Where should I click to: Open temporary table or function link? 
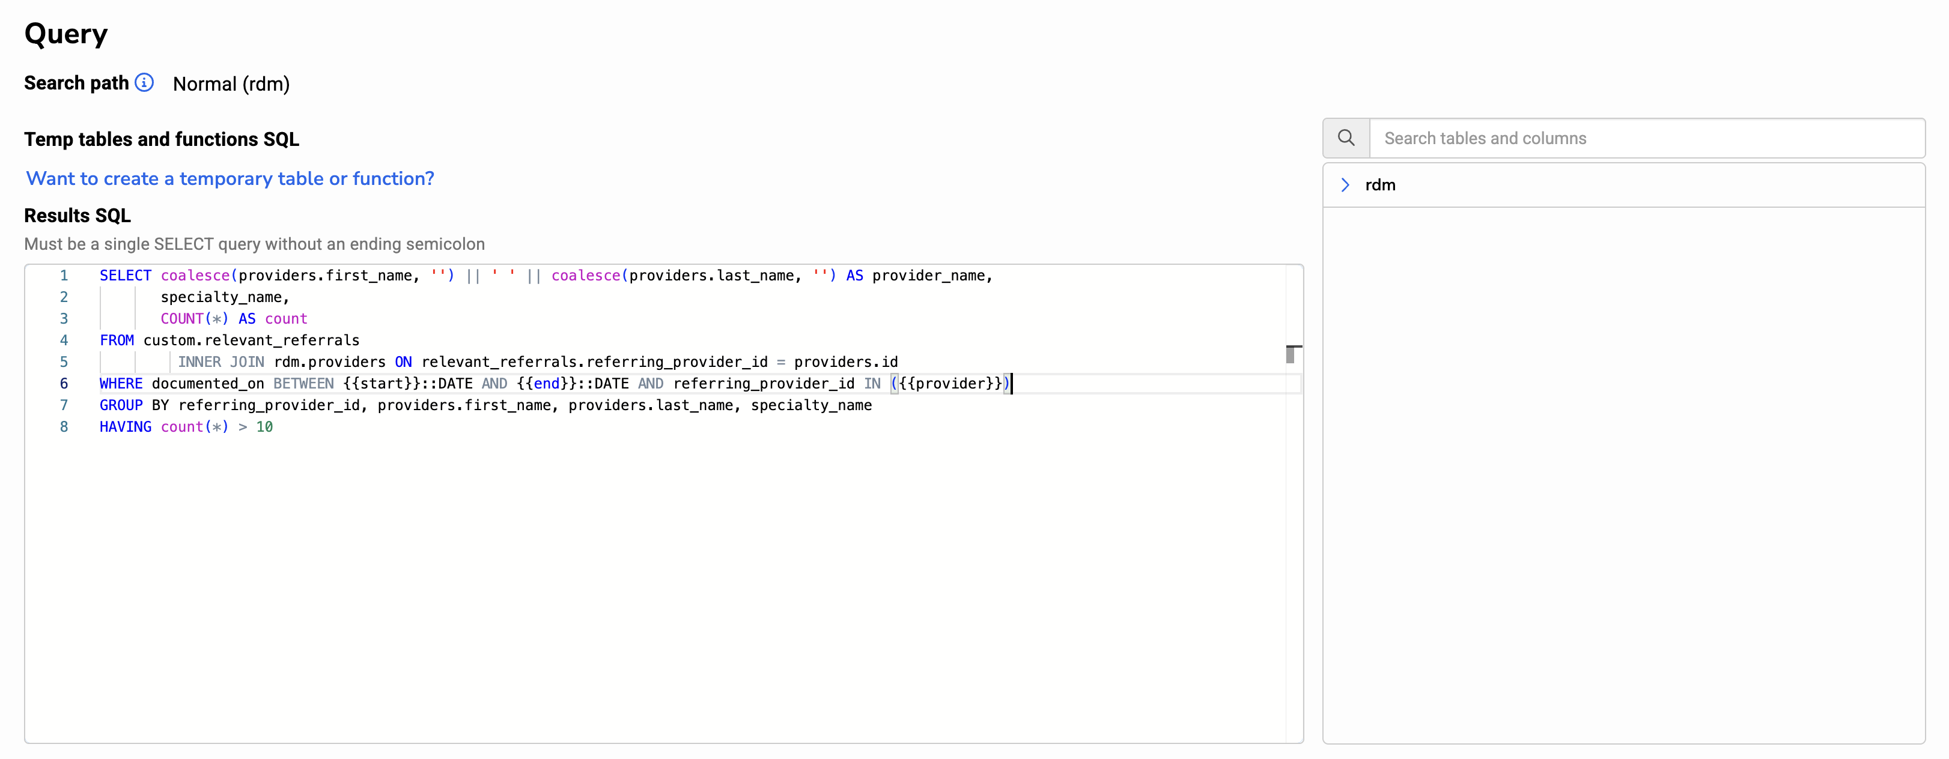pos(230,178)
